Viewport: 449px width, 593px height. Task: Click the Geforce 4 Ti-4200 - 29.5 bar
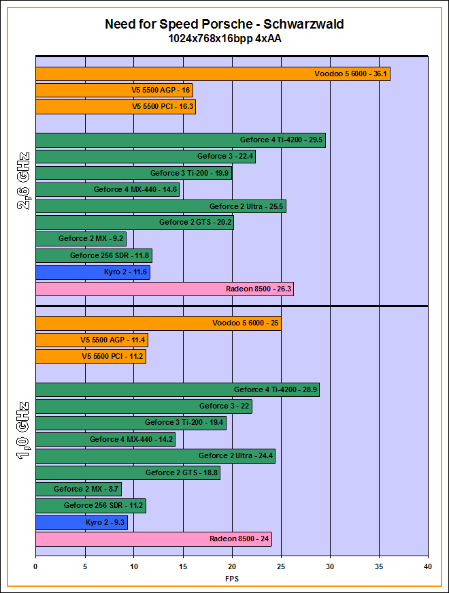click(x=180, y=140)
